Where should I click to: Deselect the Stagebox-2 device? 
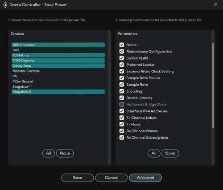point(58,92)
